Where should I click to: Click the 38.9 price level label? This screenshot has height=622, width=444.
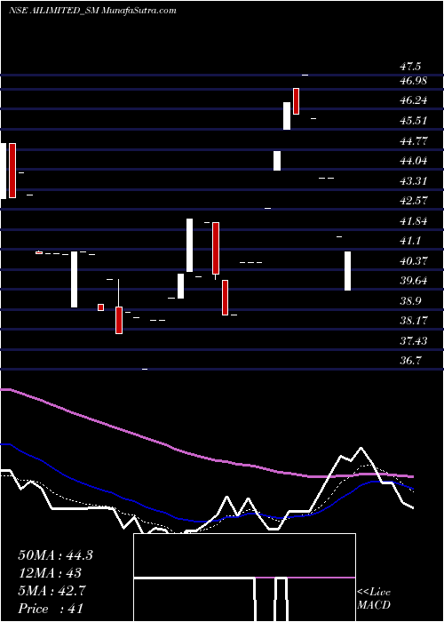(x=410, y=301)
